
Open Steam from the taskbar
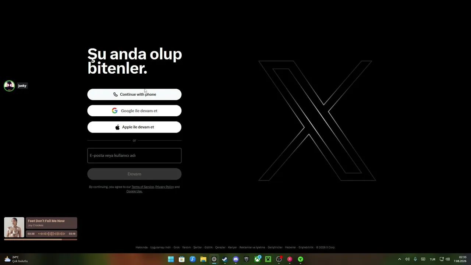[x=225, y=259]
